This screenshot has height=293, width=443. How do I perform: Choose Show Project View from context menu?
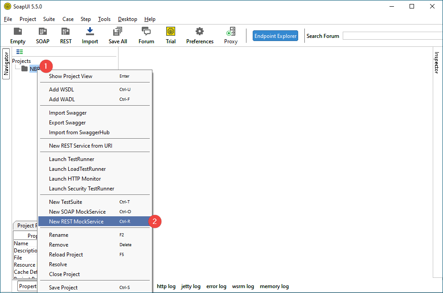point(94,76)
